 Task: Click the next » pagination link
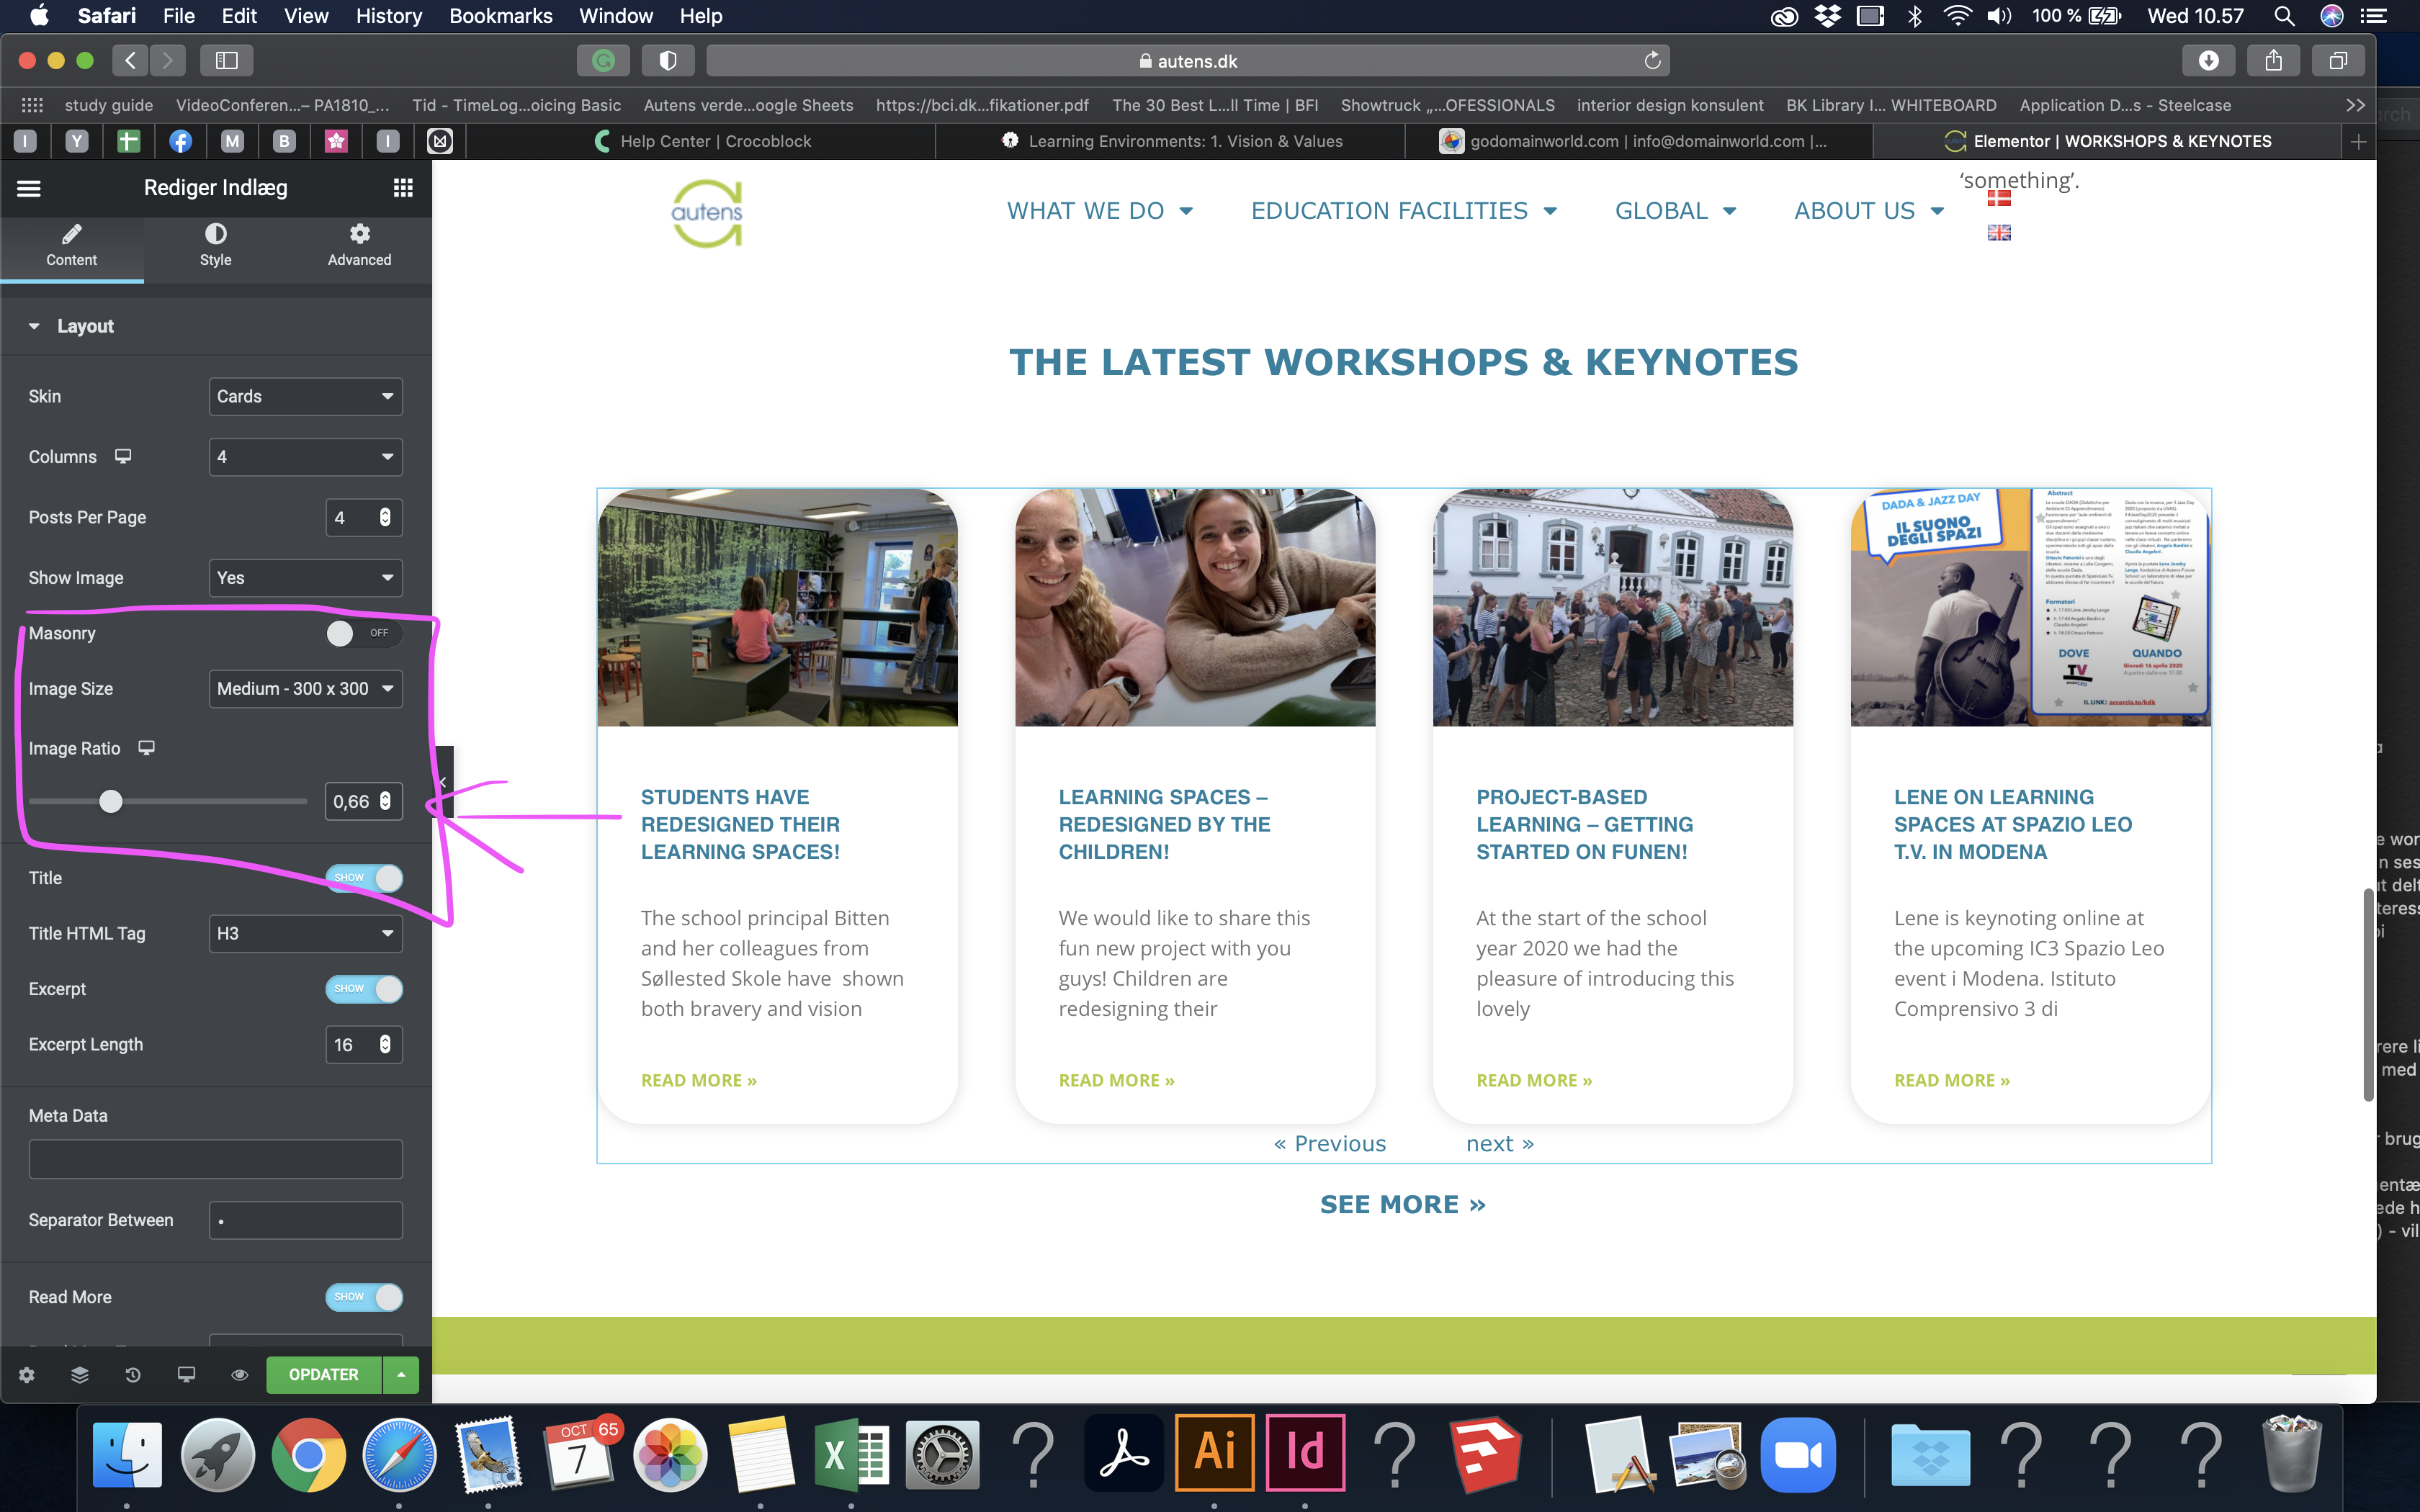1500,1143
